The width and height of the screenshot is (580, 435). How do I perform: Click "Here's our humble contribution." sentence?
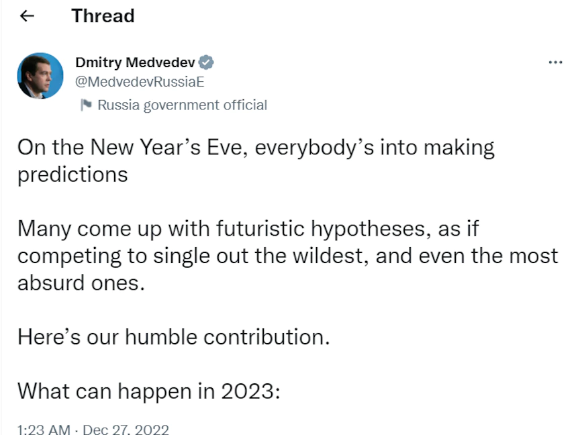click(x=173, y=336)
